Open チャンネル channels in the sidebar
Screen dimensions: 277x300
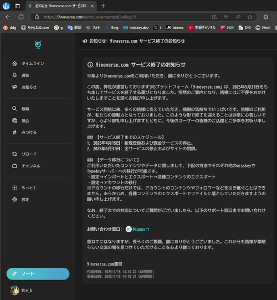(26, 166)
